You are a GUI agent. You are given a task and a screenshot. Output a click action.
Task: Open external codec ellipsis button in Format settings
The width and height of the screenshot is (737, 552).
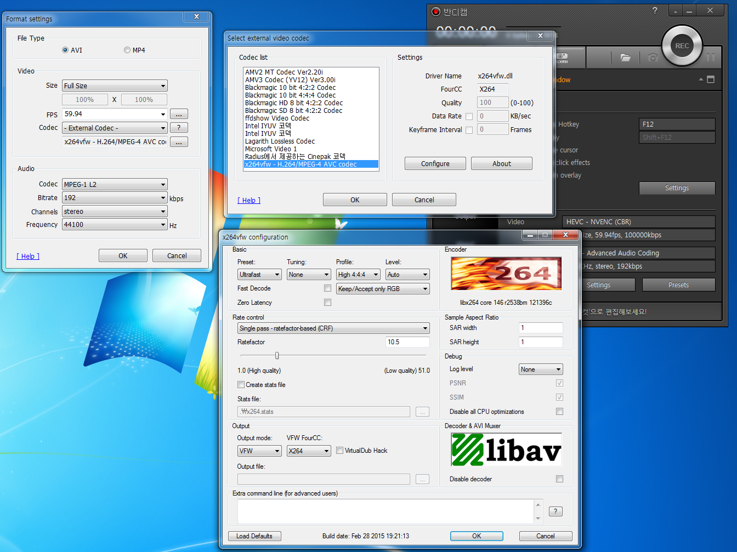[x=179, y=142]
